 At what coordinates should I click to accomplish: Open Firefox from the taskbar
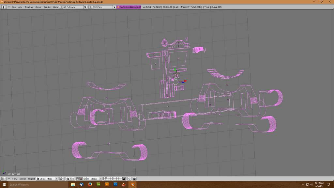click(x=90, y=185)
